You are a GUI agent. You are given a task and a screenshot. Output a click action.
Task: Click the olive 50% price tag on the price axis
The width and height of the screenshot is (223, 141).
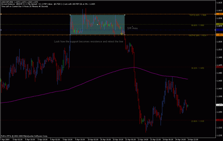click(219, 24)
